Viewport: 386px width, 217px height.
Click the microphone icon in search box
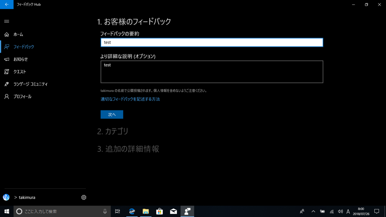click(105, 211)
